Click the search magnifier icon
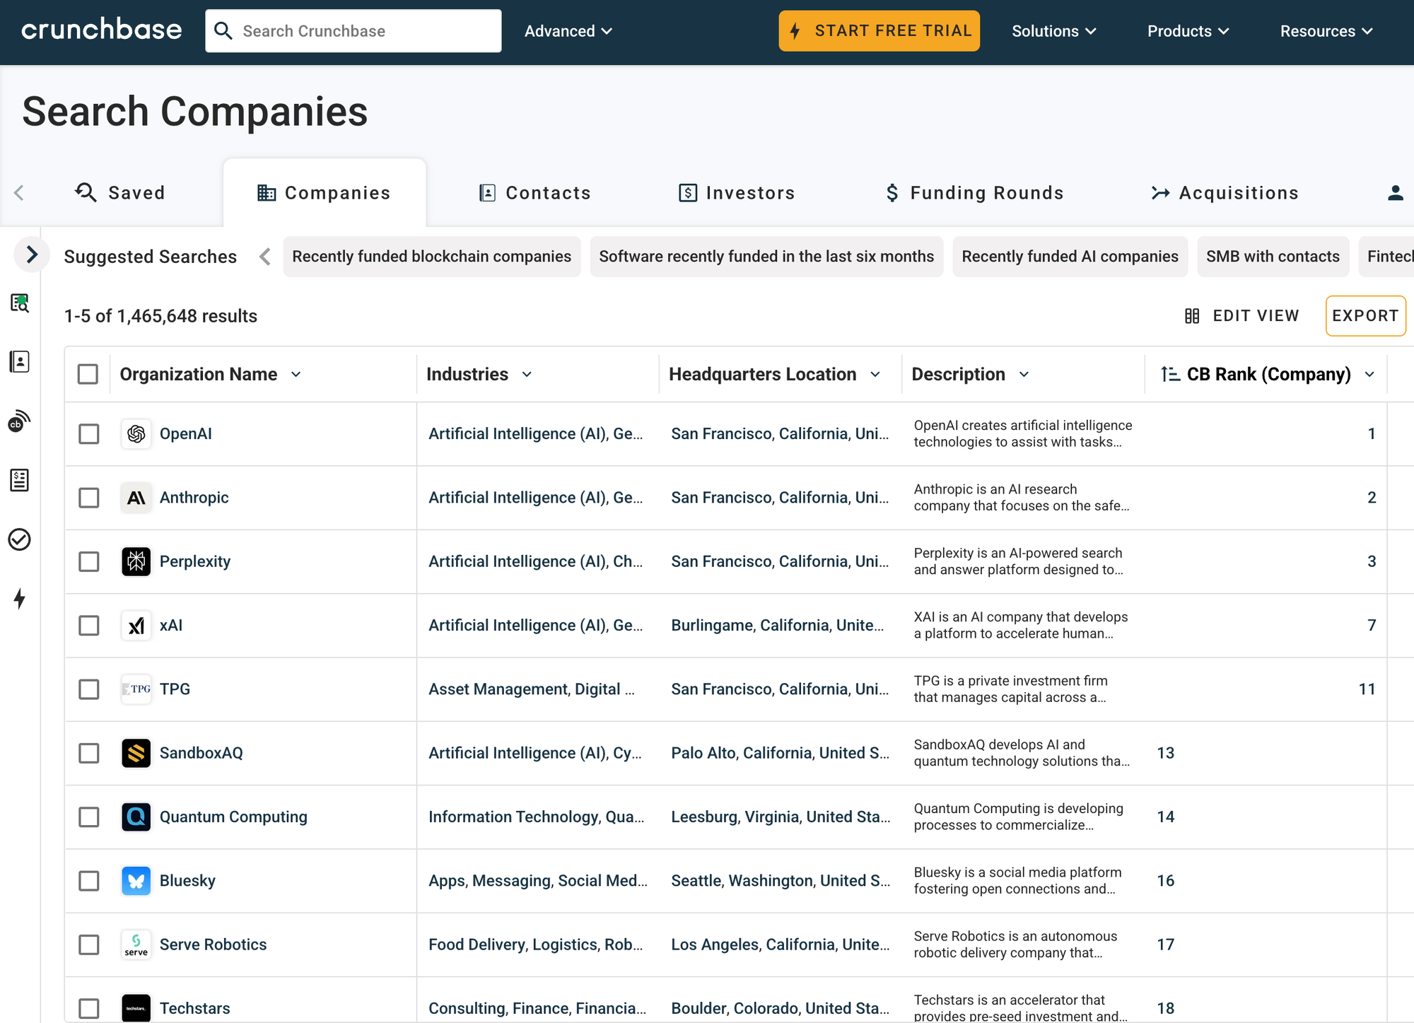The height and width of the screenshot is (1023, 1414). [223, 30]
